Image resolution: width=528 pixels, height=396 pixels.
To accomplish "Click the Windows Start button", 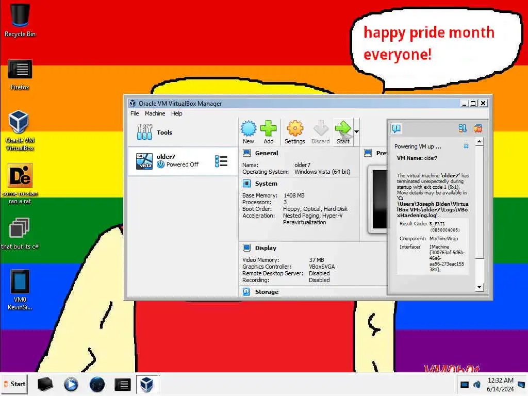I will 14,384.
